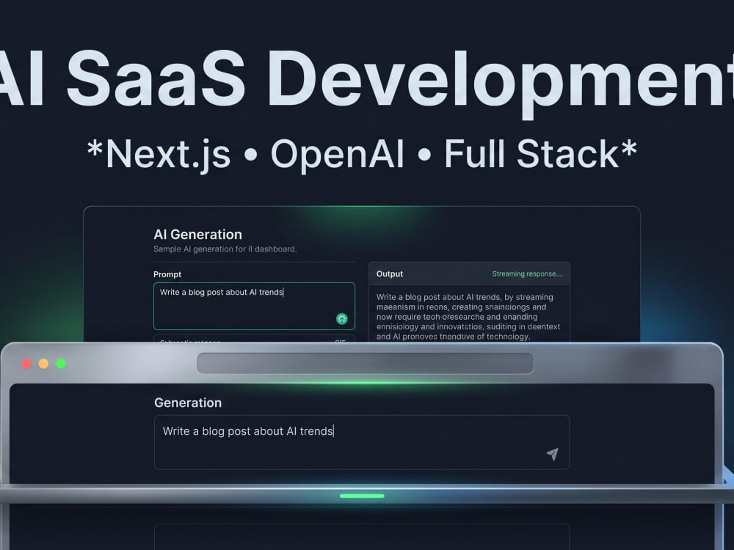734x550 pixels.
Task: Click the green maximize dot of browser window
Action: pos(61,364)
